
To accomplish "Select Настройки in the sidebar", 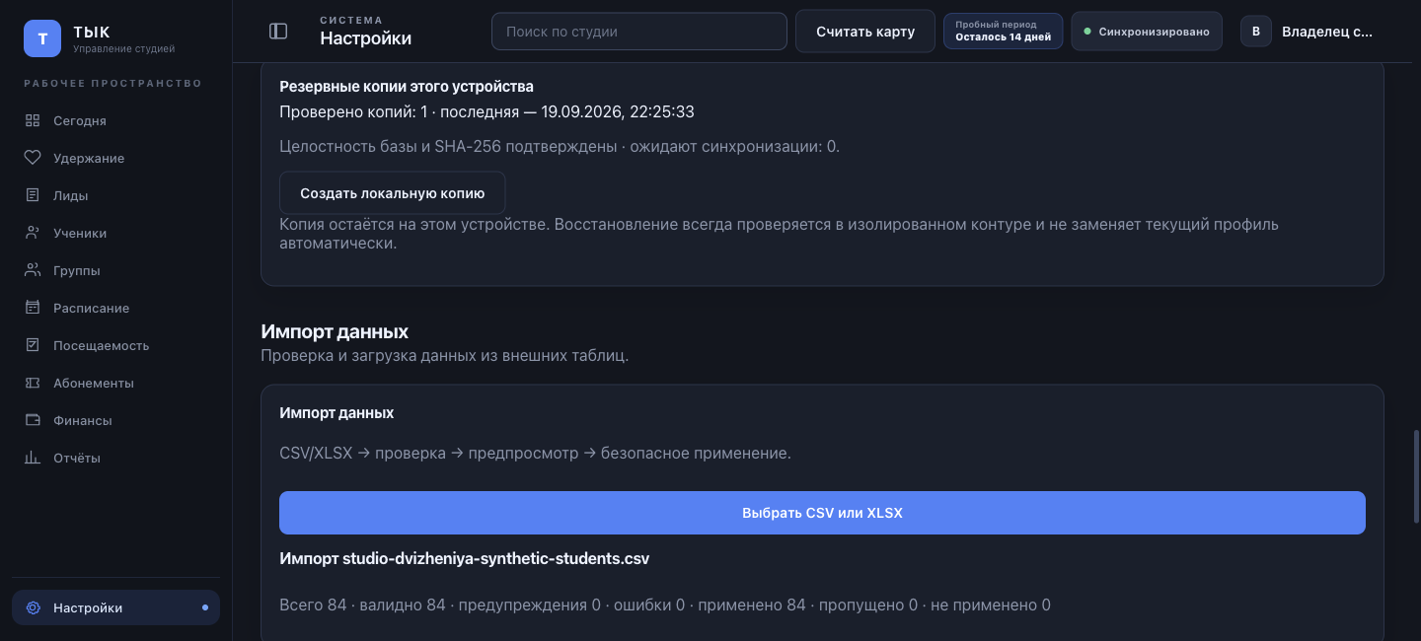I will tap(115, 607).
